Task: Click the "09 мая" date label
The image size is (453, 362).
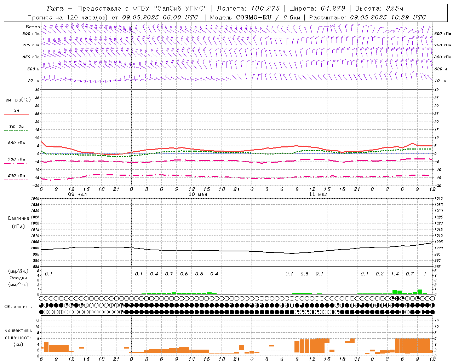Action: pyautogui.click(x=77, y=194)
